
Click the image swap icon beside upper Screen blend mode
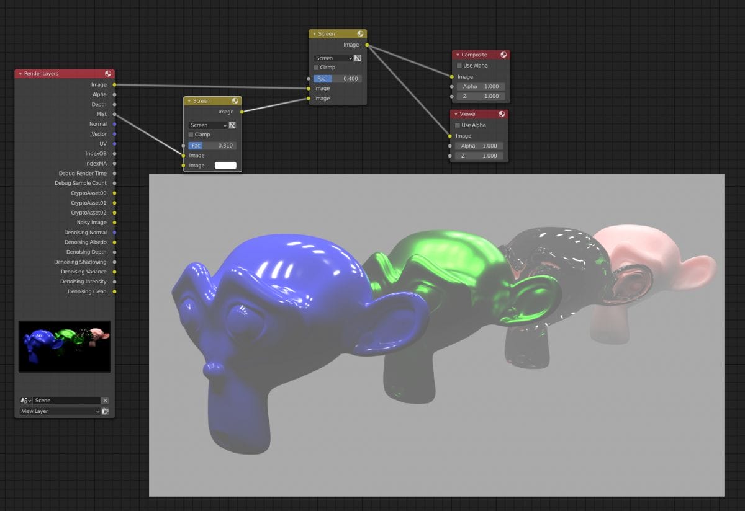tap(358, 58)
